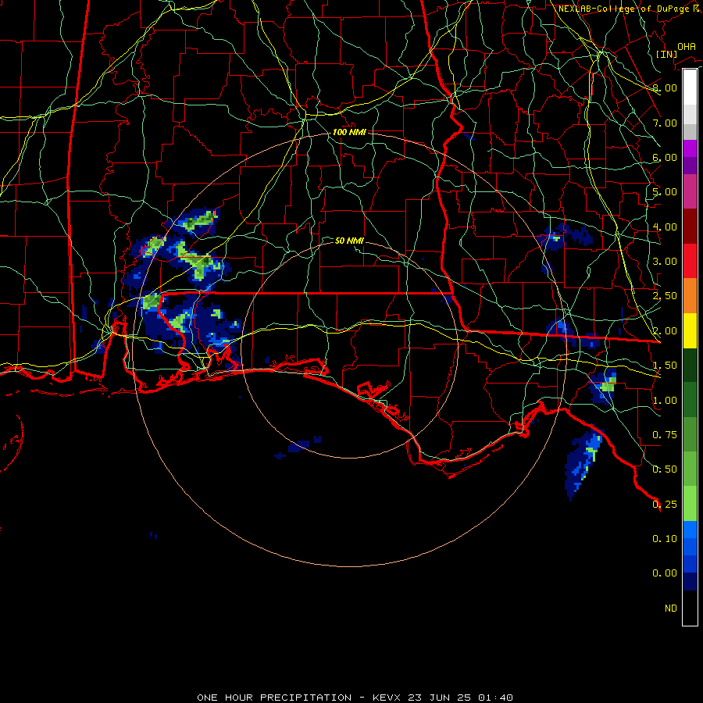The image size is (703, 703).
Task: Select the 1.50 legend value
Action: [665, 366]
